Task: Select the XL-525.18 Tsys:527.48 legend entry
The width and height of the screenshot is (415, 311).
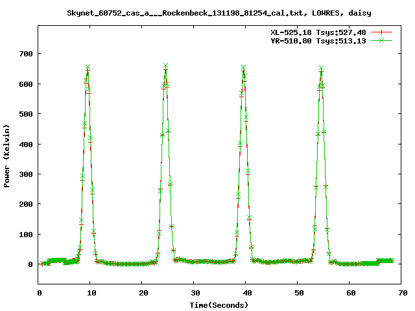Action: point(318,32)
